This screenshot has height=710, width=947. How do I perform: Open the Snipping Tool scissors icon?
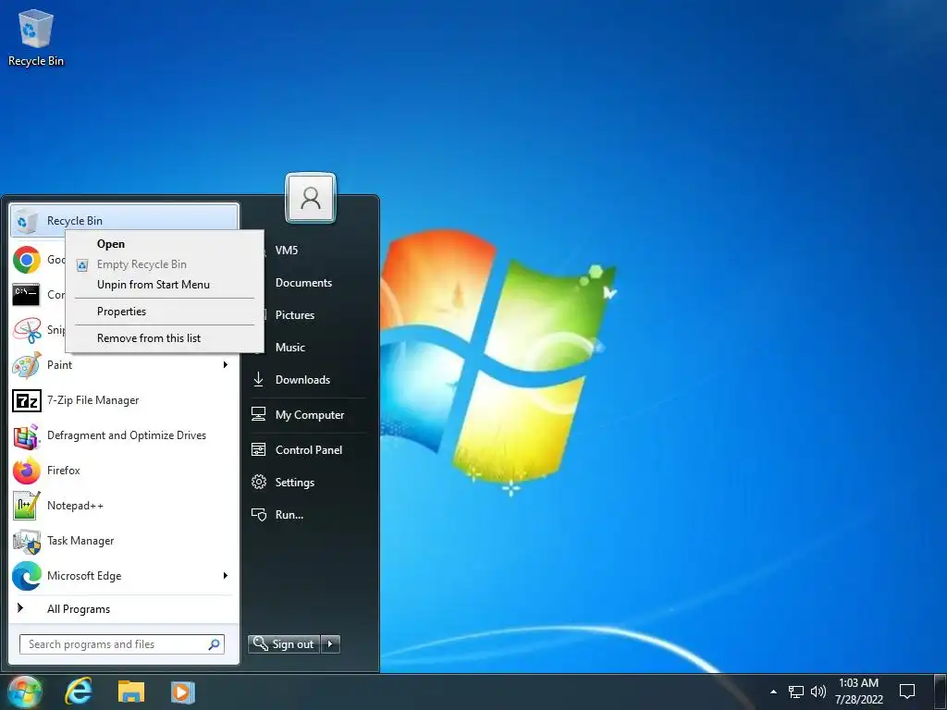[27, 330]
